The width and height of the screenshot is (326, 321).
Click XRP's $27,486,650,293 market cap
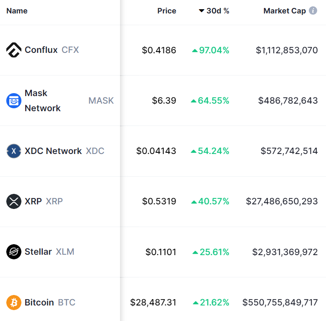[282, 201]
